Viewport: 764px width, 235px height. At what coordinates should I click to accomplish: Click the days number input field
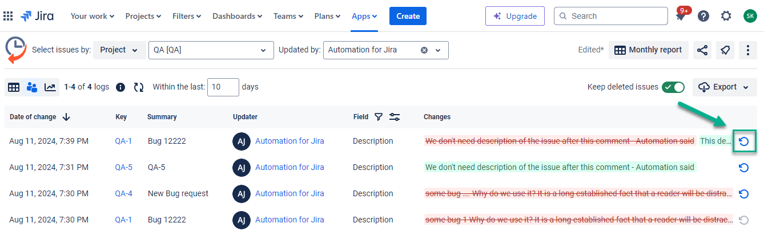click(223, 87)
